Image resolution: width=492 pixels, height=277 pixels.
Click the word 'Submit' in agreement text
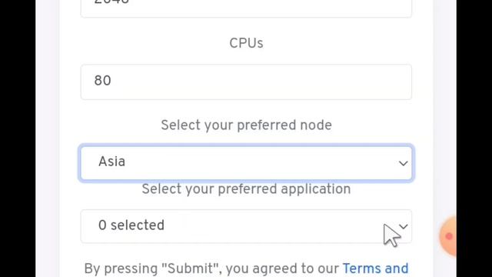point(191,269)
